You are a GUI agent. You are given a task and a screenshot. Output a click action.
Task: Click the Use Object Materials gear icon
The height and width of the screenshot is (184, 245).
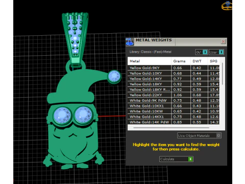[x=218, y=135]
